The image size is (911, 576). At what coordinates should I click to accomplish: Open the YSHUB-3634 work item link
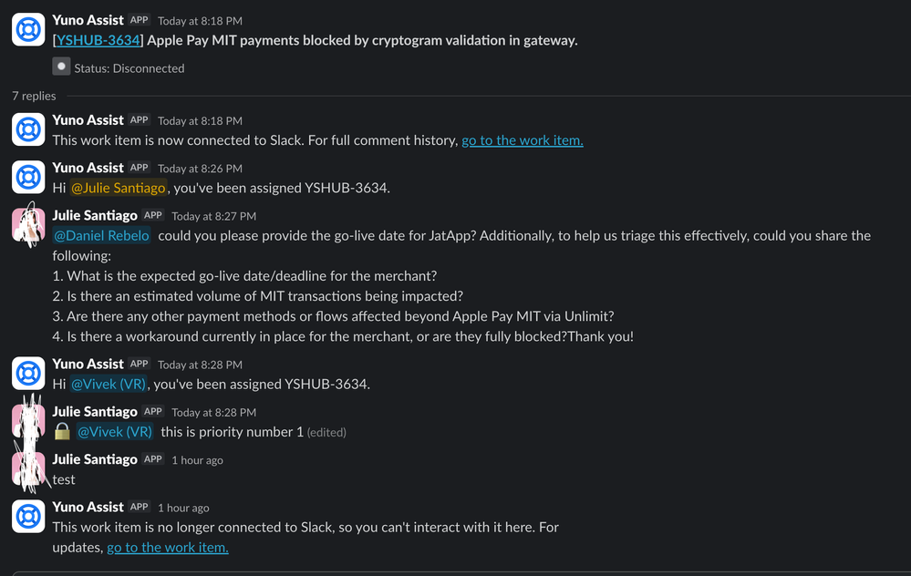pos(98,40)
